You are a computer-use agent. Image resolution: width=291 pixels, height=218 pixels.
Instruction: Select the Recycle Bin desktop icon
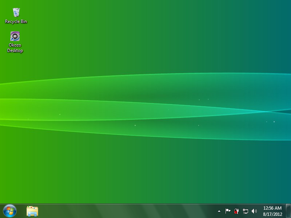pos(16,12)
